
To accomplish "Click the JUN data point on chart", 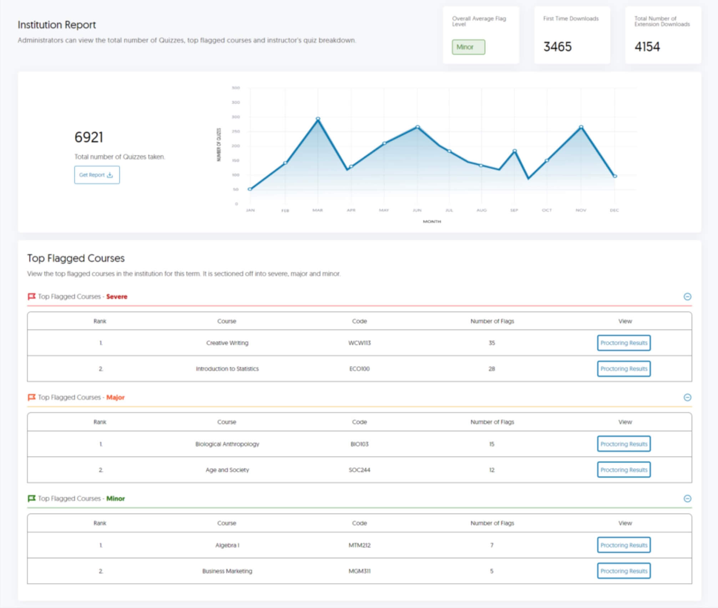I will [418, 127].
